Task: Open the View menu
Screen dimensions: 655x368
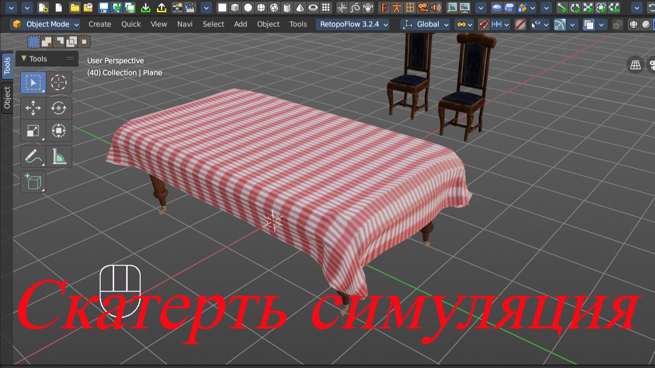Action: [x=158, y=24]
